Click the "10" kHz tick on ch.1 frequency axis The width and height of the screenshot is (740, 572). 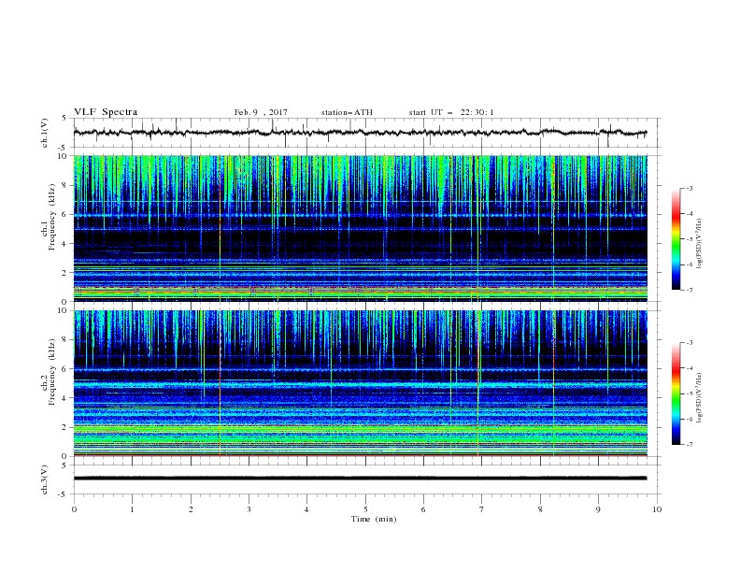pos(63,156)
